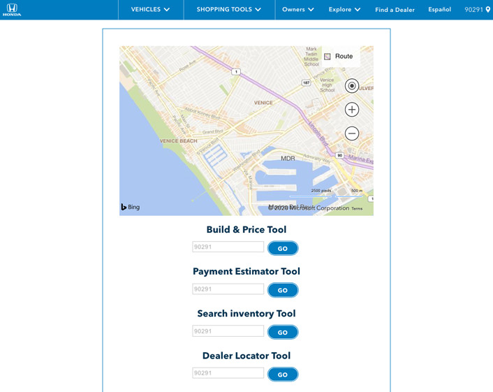This screenshot has height=392, width=493.
Task: Zoom out on the Bing map
Action: tap(352, 133)
